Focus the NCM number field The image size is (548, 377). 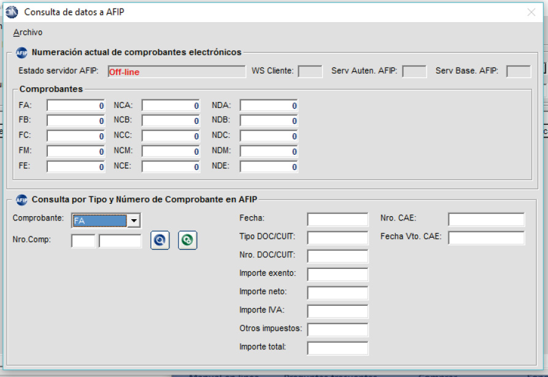point(171,152)
